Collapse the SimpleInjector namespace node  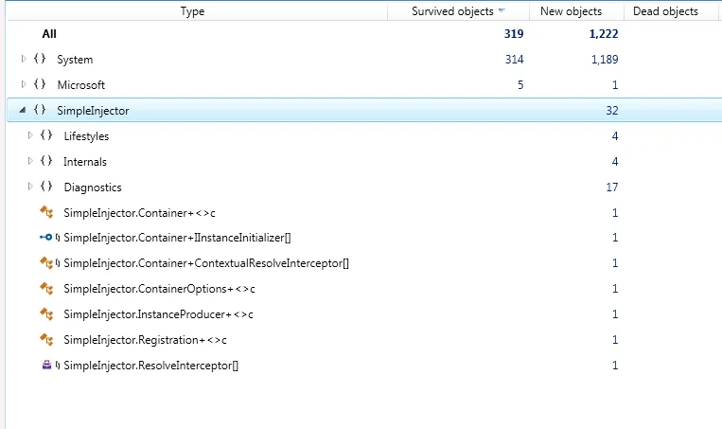22,110
